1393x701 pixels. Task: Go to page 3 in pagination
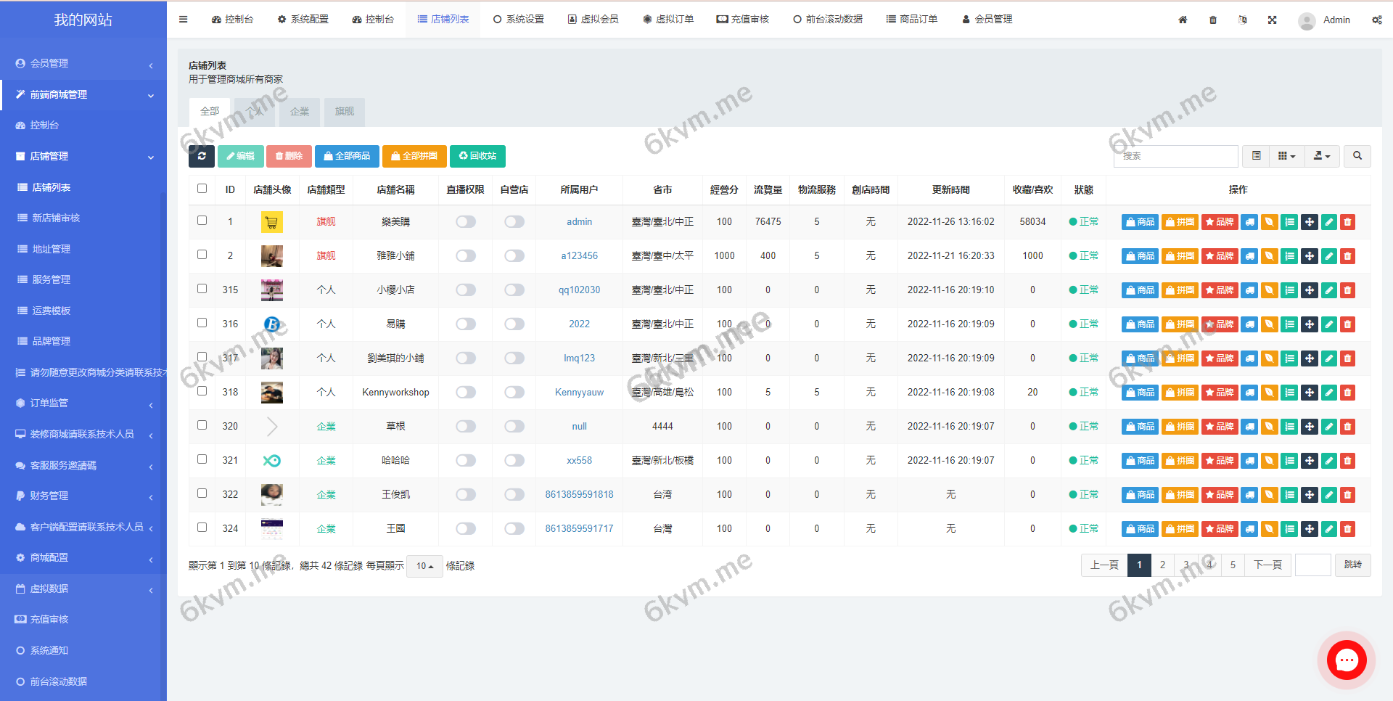click(1186, 565)
